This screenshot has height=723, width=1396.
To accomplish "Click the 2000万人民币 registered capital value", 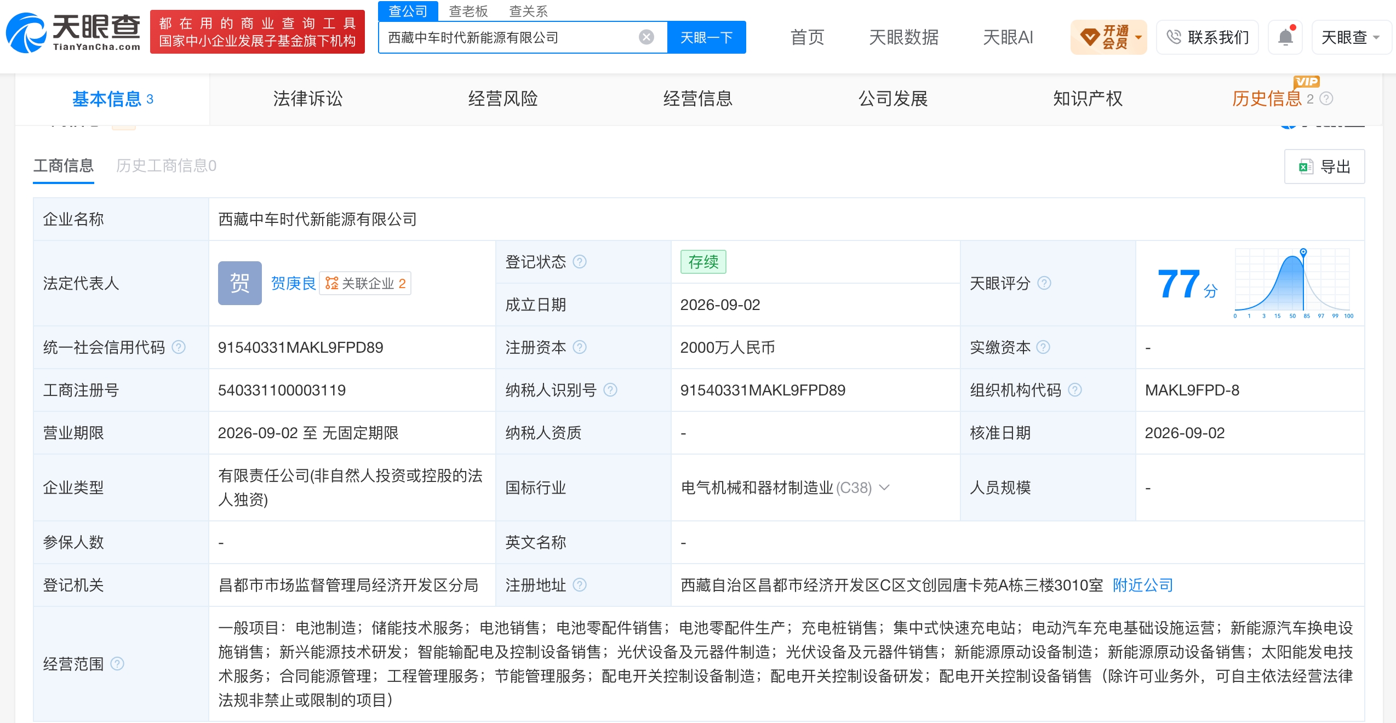I will pos(728,347).
